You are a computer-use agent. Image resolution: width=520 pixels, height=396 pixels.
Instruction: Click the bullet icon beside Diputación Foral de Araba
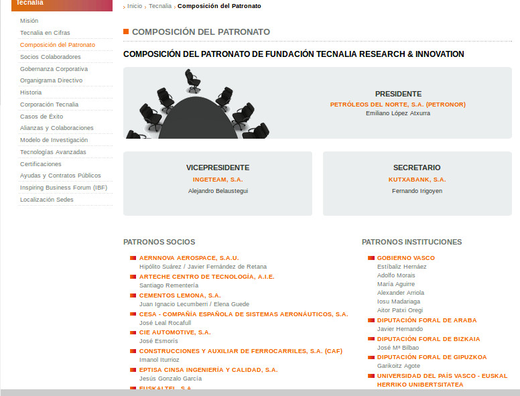point(371,320)
